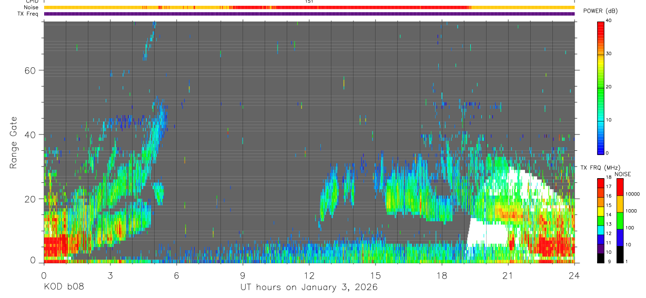Click the Range Gate axis title
The image size is (646, 298).
pyautogui.click(x=13, y=142)
